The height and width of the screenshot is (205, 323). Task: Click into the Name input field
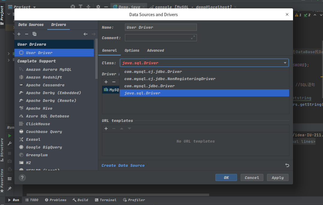[161, 27]
